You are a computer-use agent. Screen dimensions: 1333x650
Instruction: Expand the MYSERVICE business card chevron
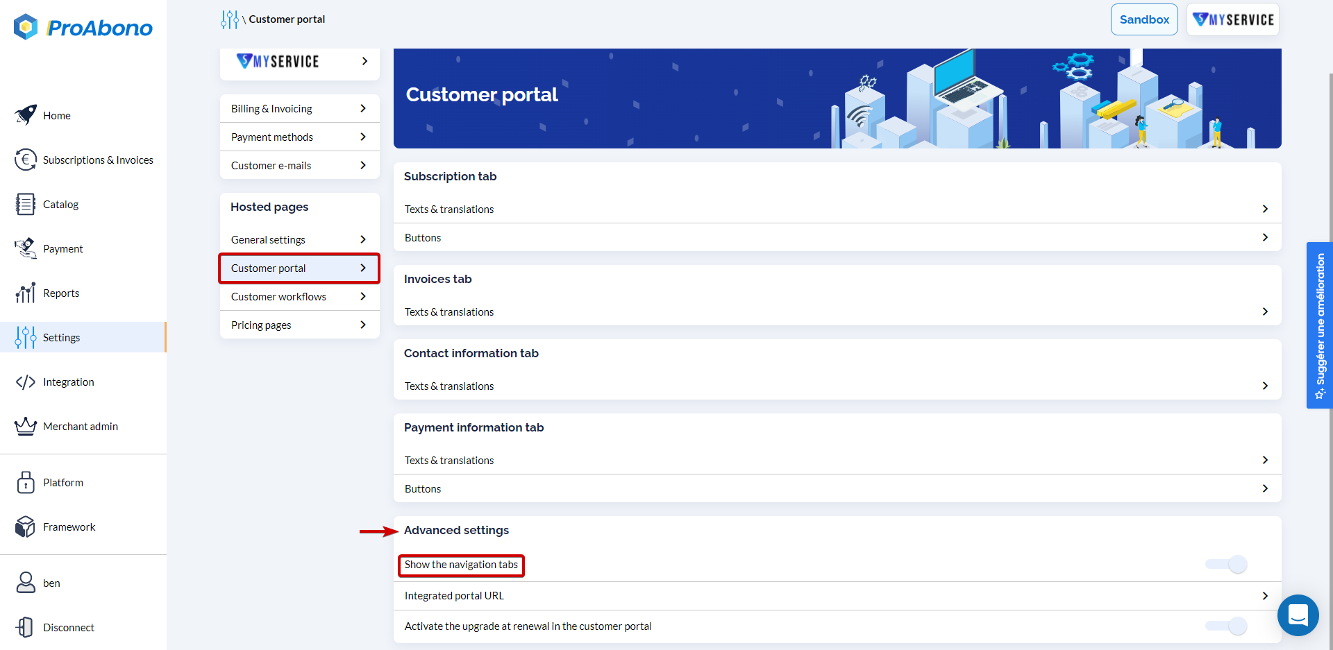coord(364,61)
